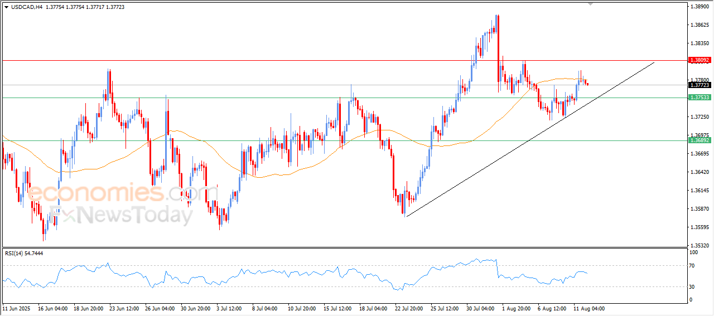The width and height of the screenshot is (714, 316).
Task: Click the 30 Jul 04:00 time label
Action: [481, 308]
